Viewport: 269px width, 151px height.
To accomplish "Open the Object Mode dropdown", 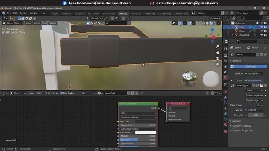I will 13,23.
